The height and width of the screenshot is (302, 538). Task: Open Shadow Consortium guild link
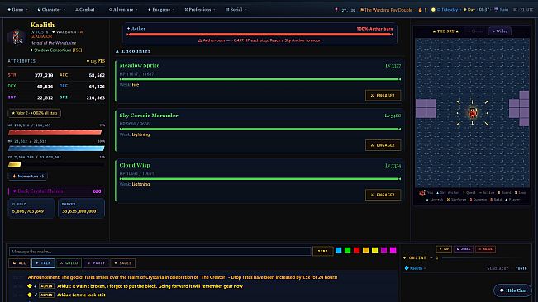coord(56,50)
